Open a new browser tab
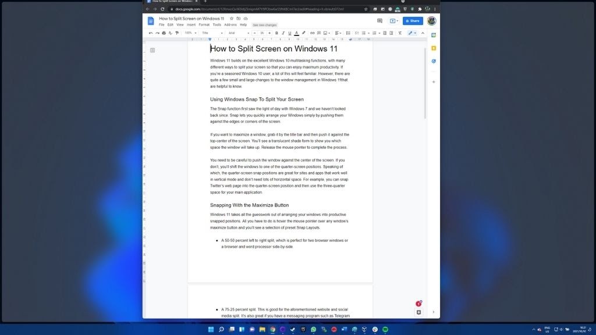 click(205, 2)
